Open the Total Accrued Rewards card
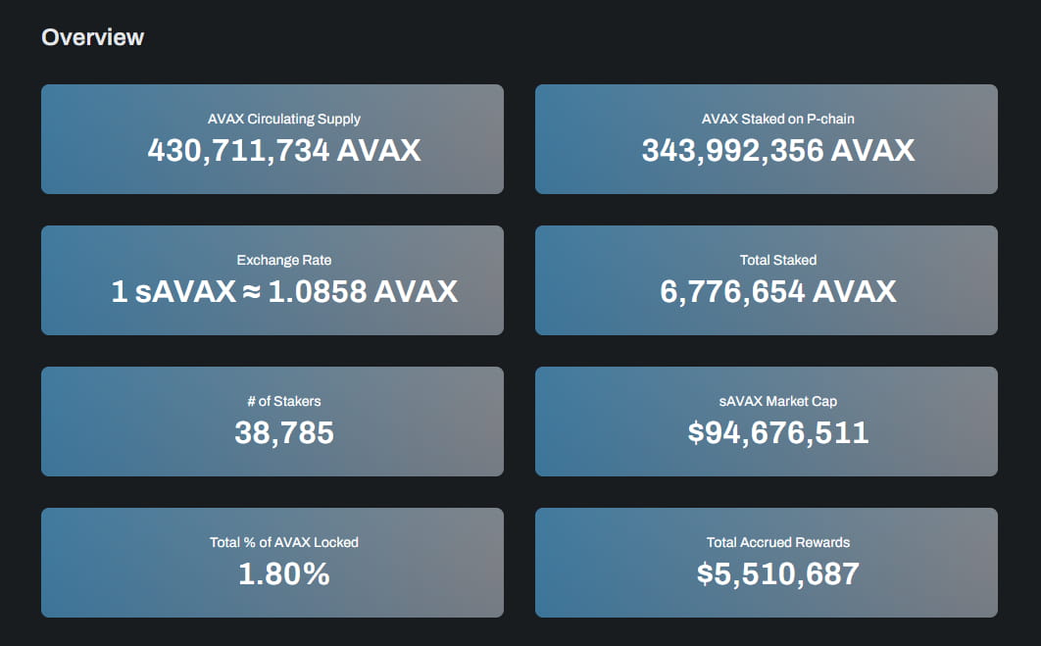The image size is (1041, 646). (766, 563)
